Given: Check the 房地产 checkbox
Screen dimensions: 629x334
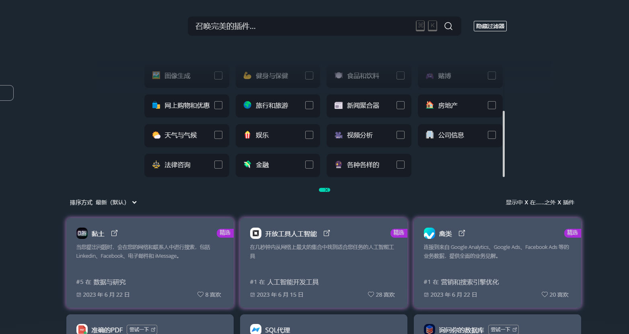Looking at the screenshot, I should point(492,105).
